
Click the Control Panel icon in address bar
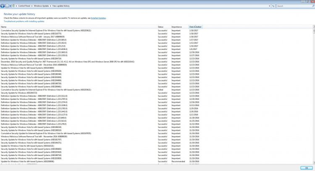(13, 6)
